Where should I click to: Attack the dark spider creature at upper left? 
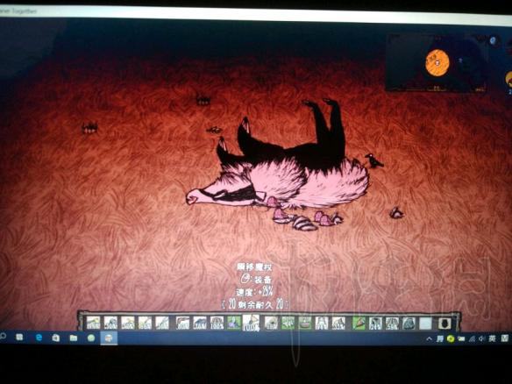click(89, 127)
